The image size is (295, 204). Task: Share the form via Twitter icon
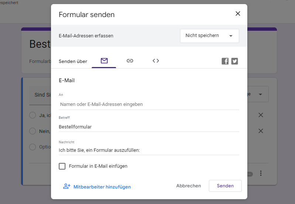tap(235, 61)
